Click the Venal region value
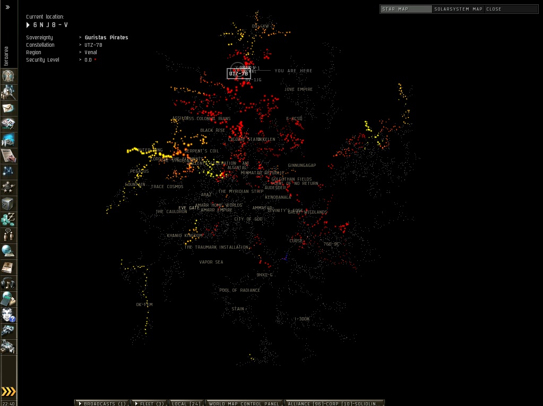Image resolution: width=543 pixels, height=406 pixels. (91, 53)
